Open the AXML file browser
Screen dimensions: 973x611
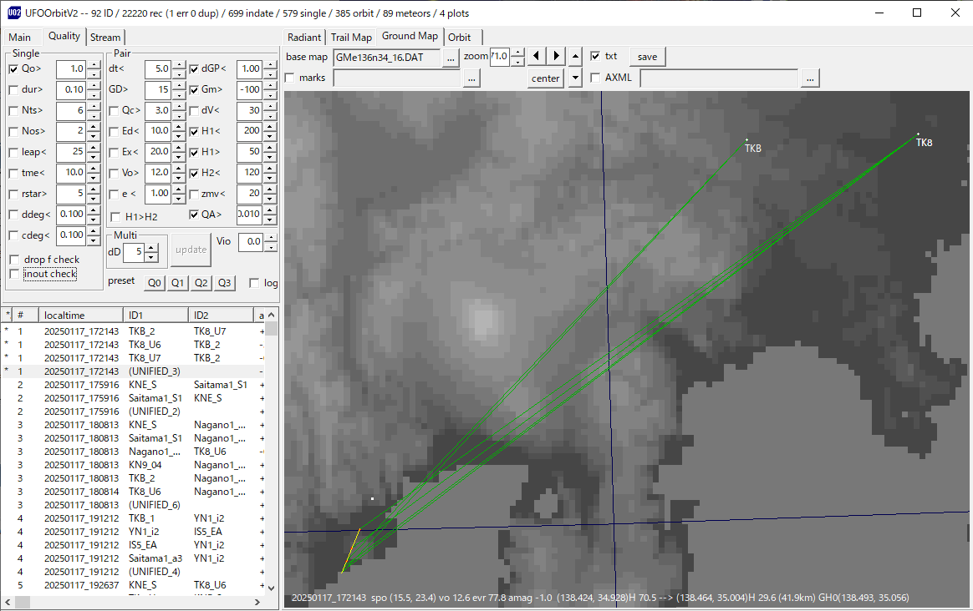tap(809, 78)
